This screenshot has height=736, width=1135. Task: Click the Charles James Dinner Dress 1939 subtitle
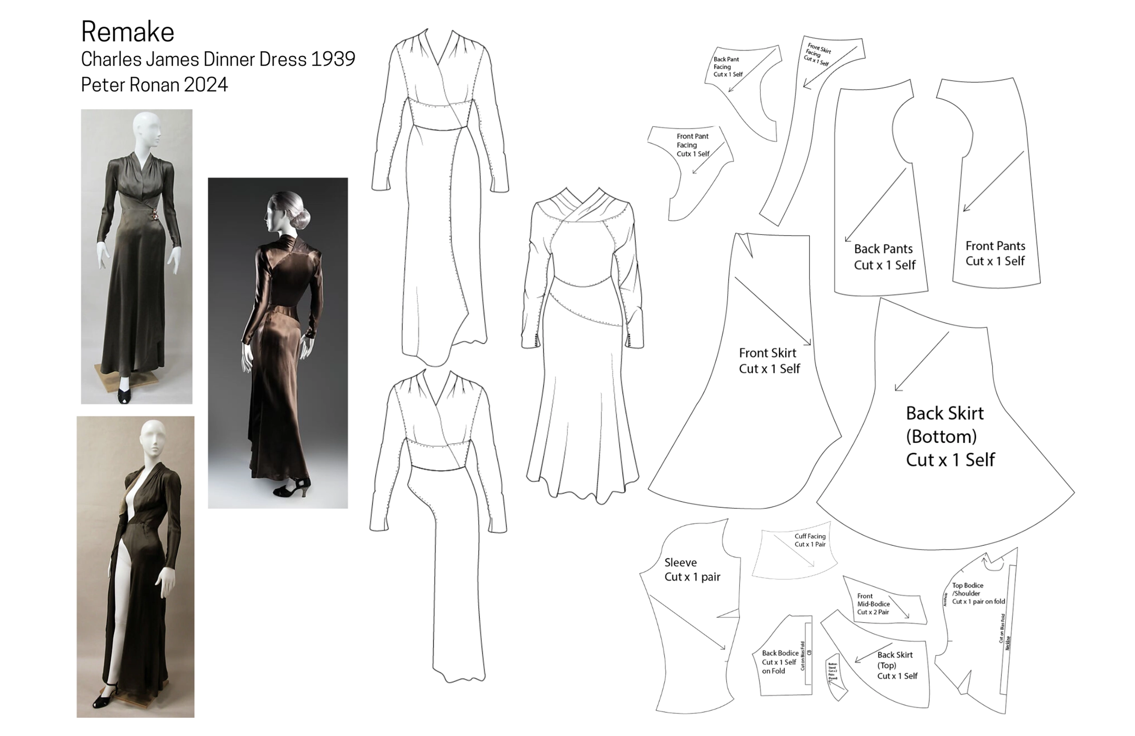(218, 59)
